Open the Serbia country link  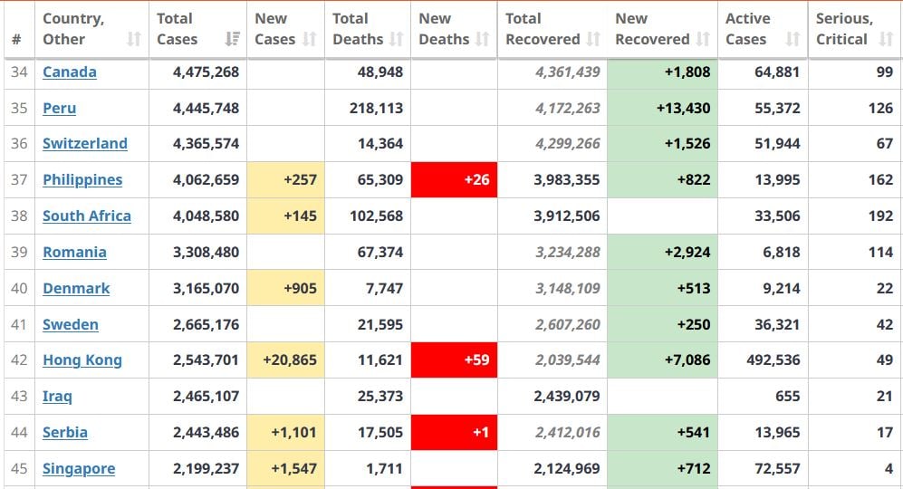coord(65,433)
